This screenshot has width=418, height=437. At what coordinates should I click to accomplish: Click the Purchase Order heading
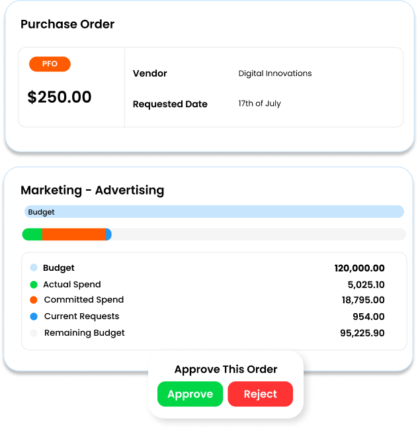tap(67, 24)
